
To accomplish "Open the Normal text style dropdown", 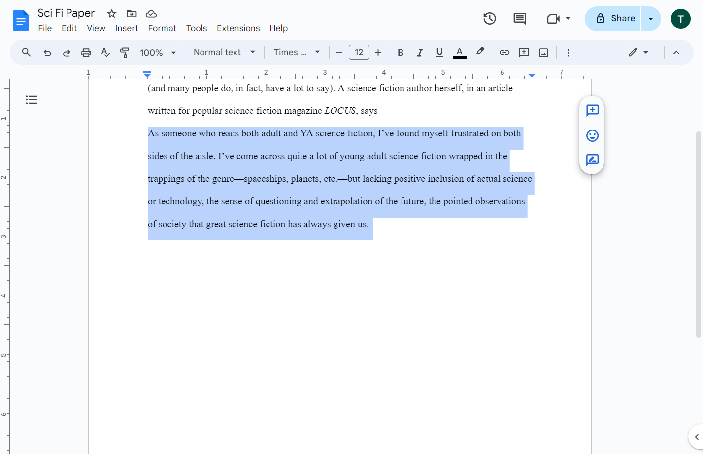I will (225, 52).
